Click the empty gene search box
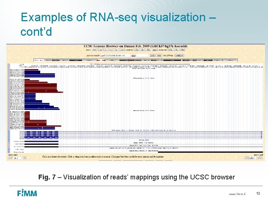The height and width of the screenshot is (201, 268). point(142,55)
